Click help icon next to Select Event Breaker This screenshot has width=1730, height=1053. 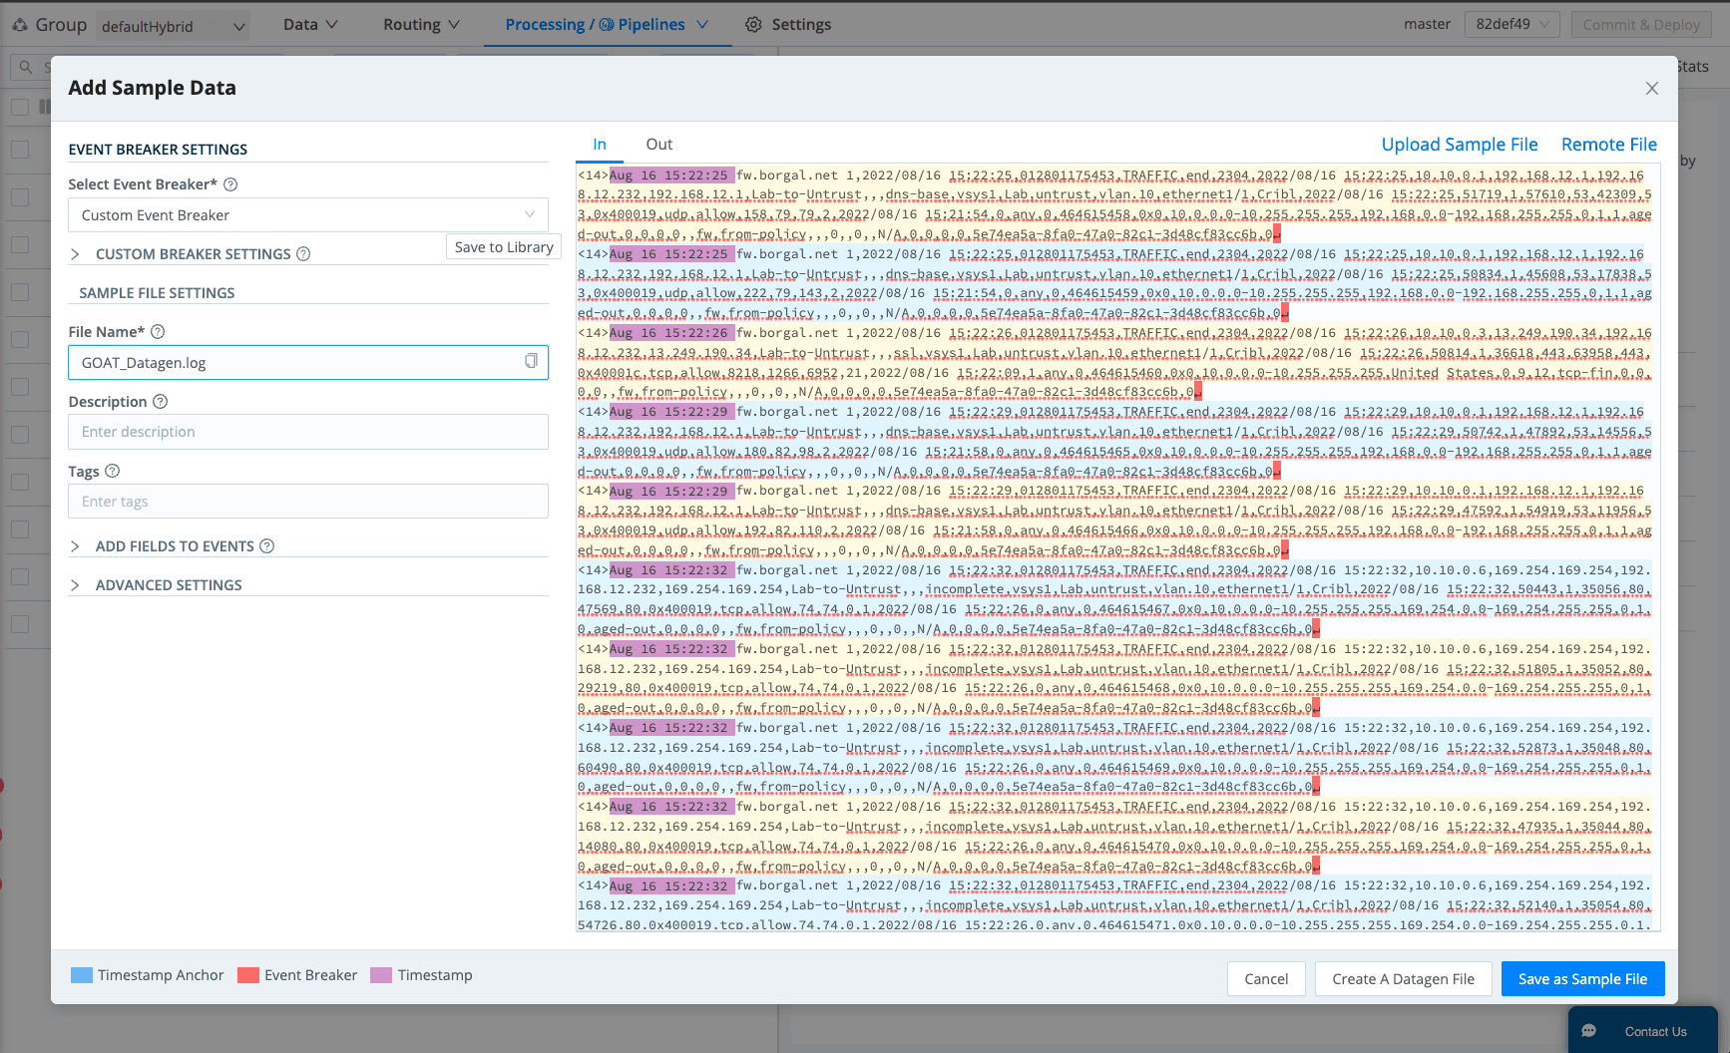[x=230, y=184]
